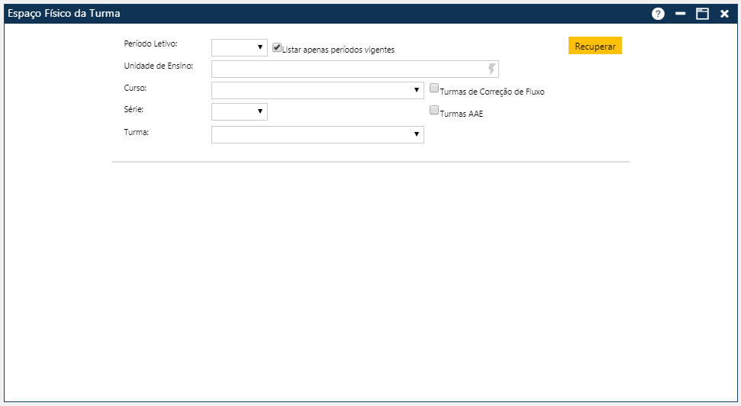The image size is (741, 406).
Task: Click the Série field label
Action: pyautogui.click(x=134, y=109)
